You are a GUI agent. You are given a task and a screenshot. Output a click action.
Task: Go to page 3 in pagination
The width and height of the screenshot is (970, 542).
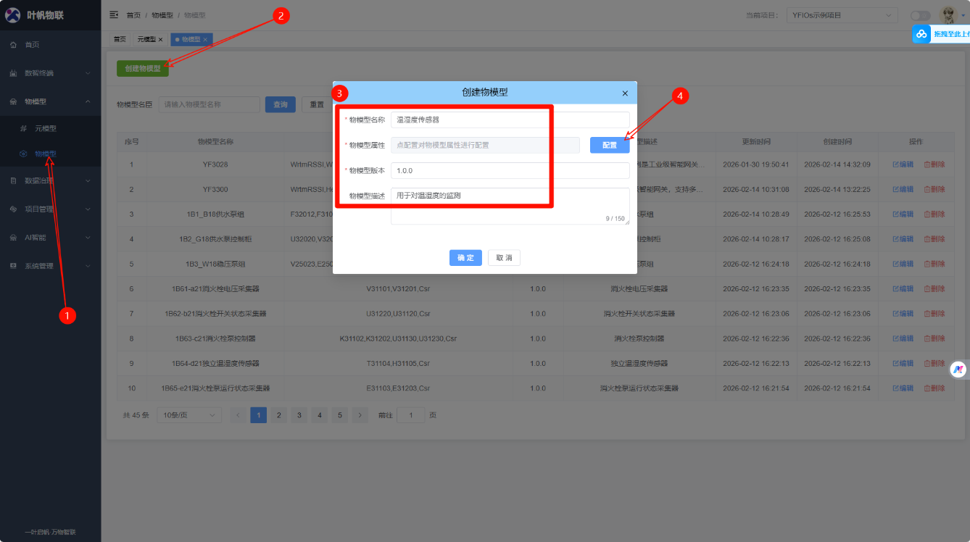299,415
